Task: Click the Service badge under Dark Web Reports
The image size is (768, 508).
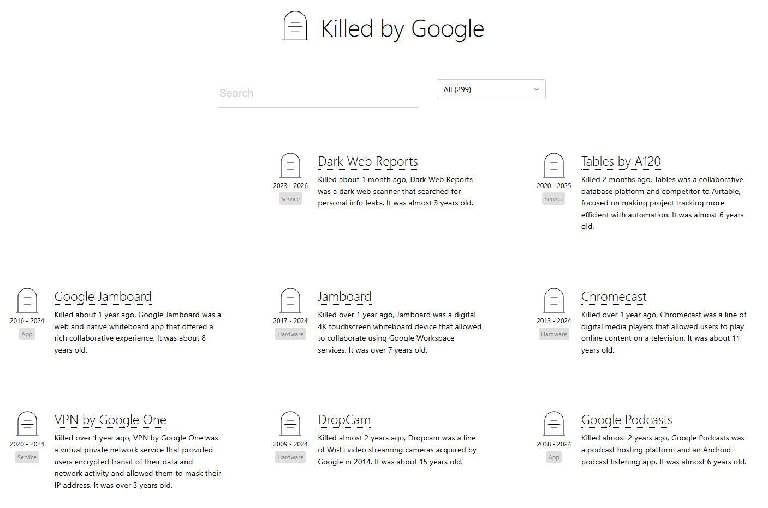Action: tap(290, 199)
